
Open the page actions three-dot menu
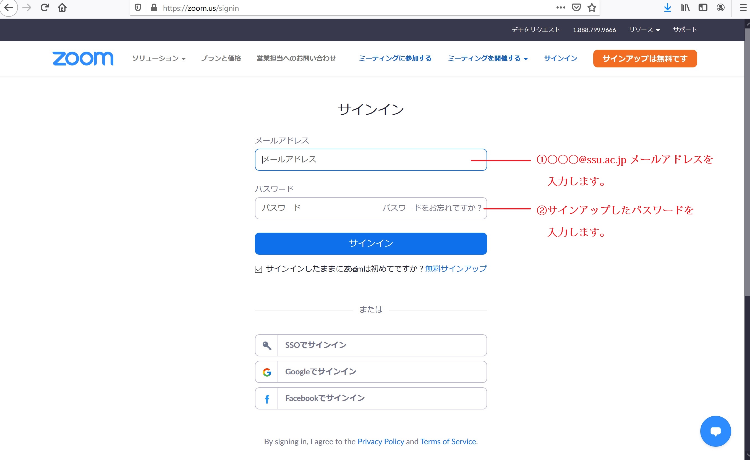pos(561,8)
